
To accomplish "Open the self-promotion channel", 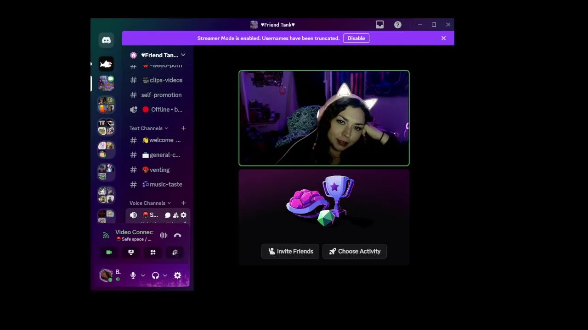I will click(x=158, y=95).
